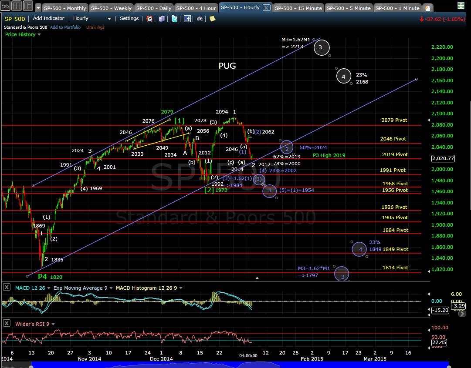Click the 22.45 RSI value label

click(x=439, y=342)
